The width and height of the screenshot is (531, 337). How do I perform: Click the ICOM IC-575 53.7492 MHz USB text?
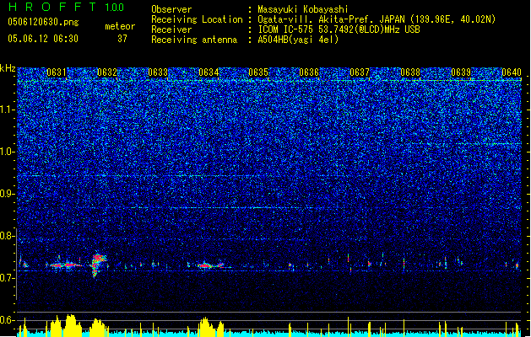[x=339, y=29]
